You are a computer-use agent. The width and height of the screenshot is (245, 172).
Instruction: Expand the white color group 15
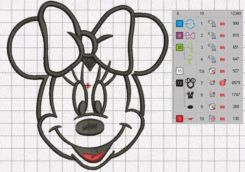[x=173, y=71]
